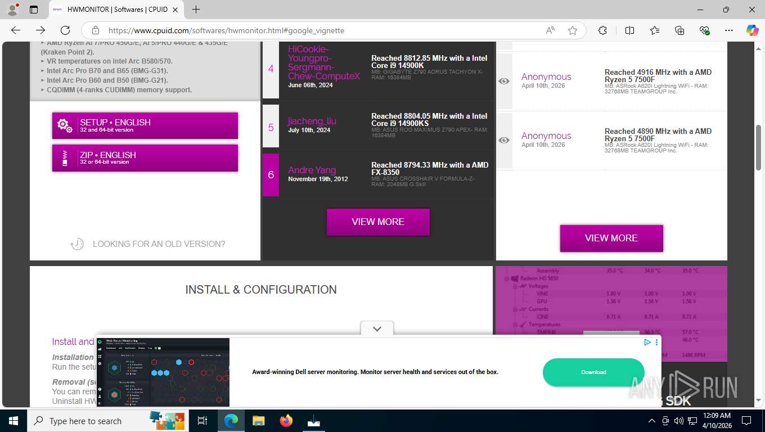Open the Windows Start menu
Screen dimensions: 765x432
pyautogui.click(x=13, y=421)
